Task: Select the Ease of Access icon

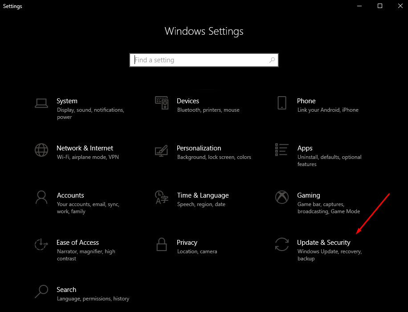Action: pos(41,244)
